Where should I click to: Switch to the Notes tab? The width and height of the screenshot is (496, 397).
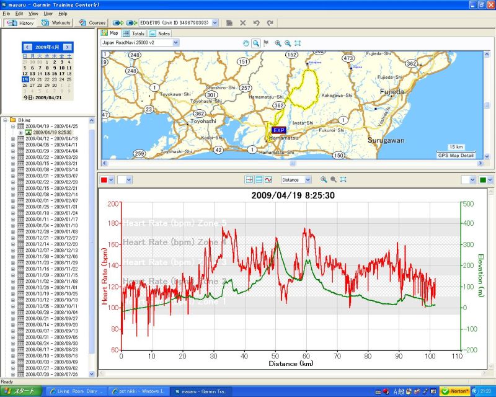click(160, 33)
